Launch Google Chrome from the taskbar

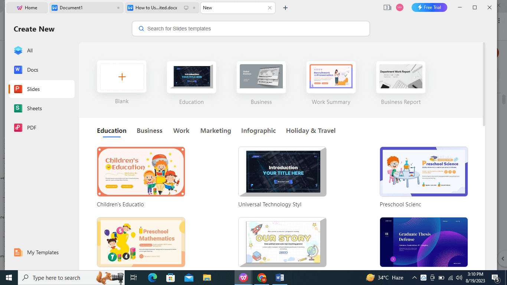(262, 278)
